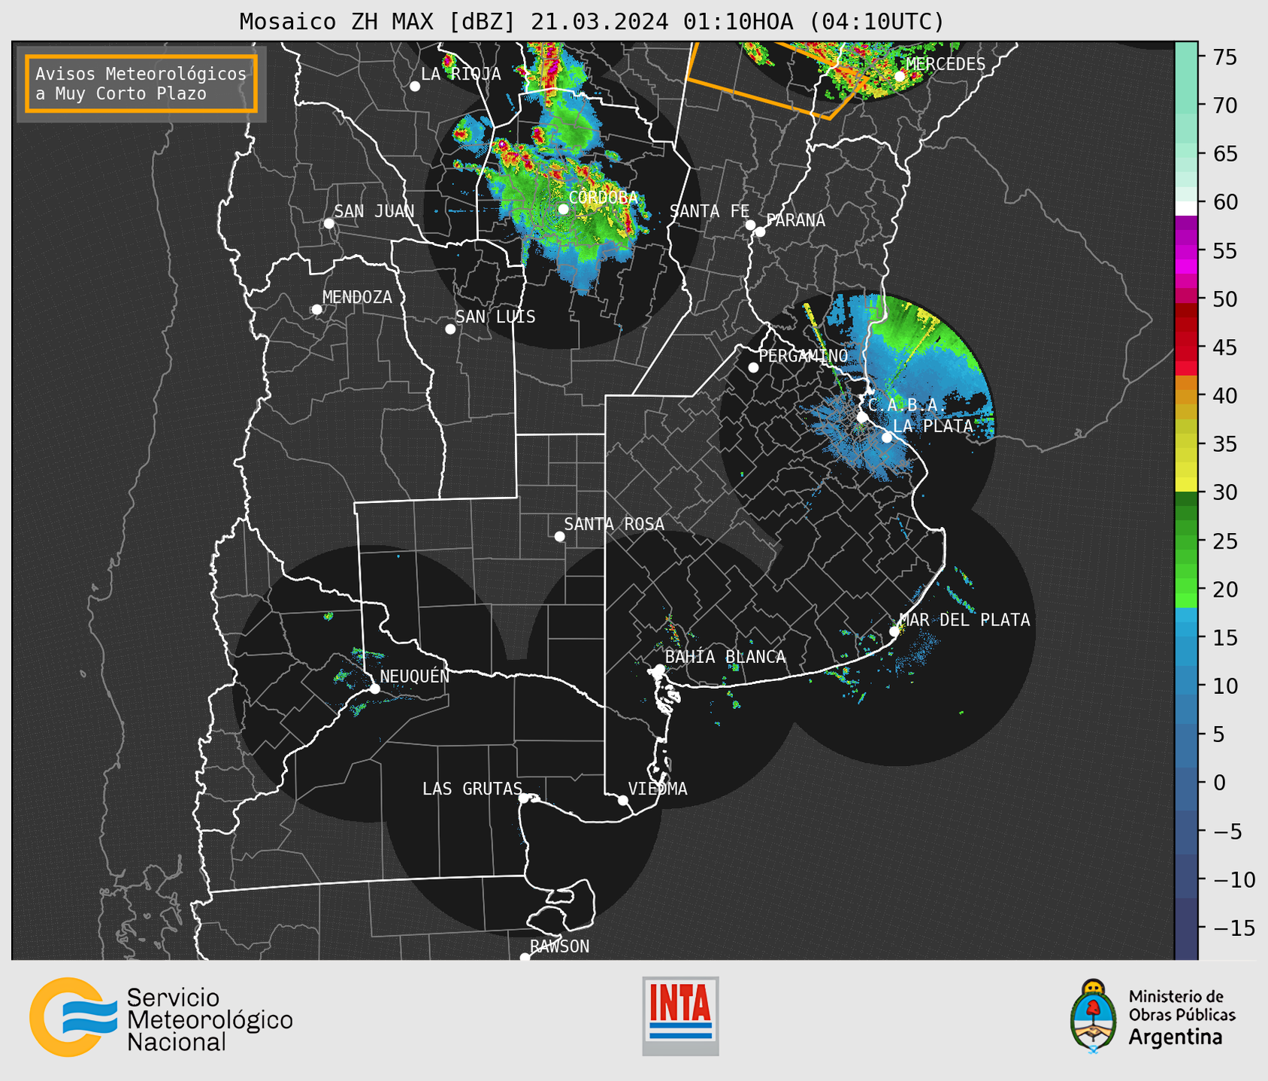Click the SANTA FE label text
The width and height of the screenshot is (1268, 1081).
710,211
